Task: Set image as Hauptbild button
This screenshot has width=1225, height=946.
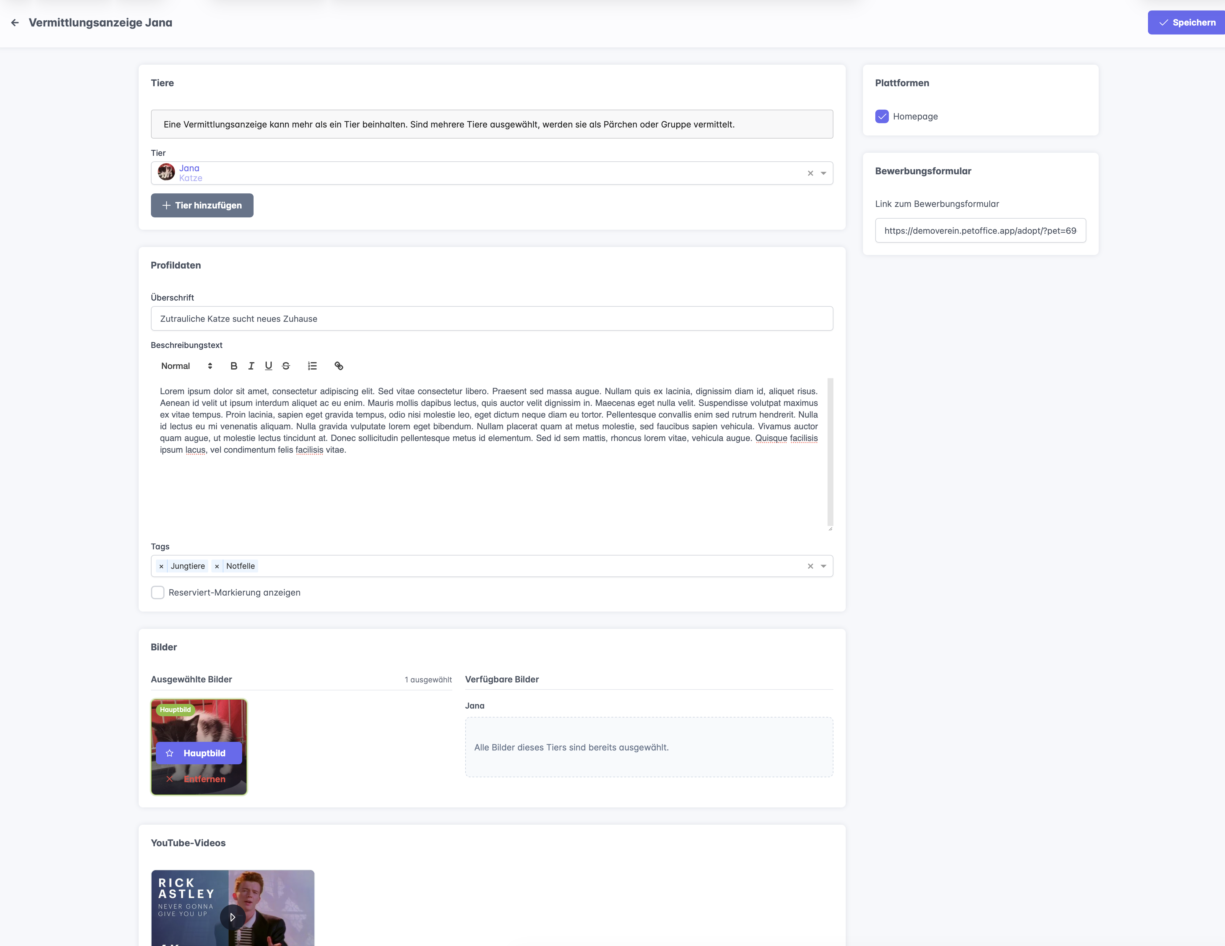Action: [198, 753]
